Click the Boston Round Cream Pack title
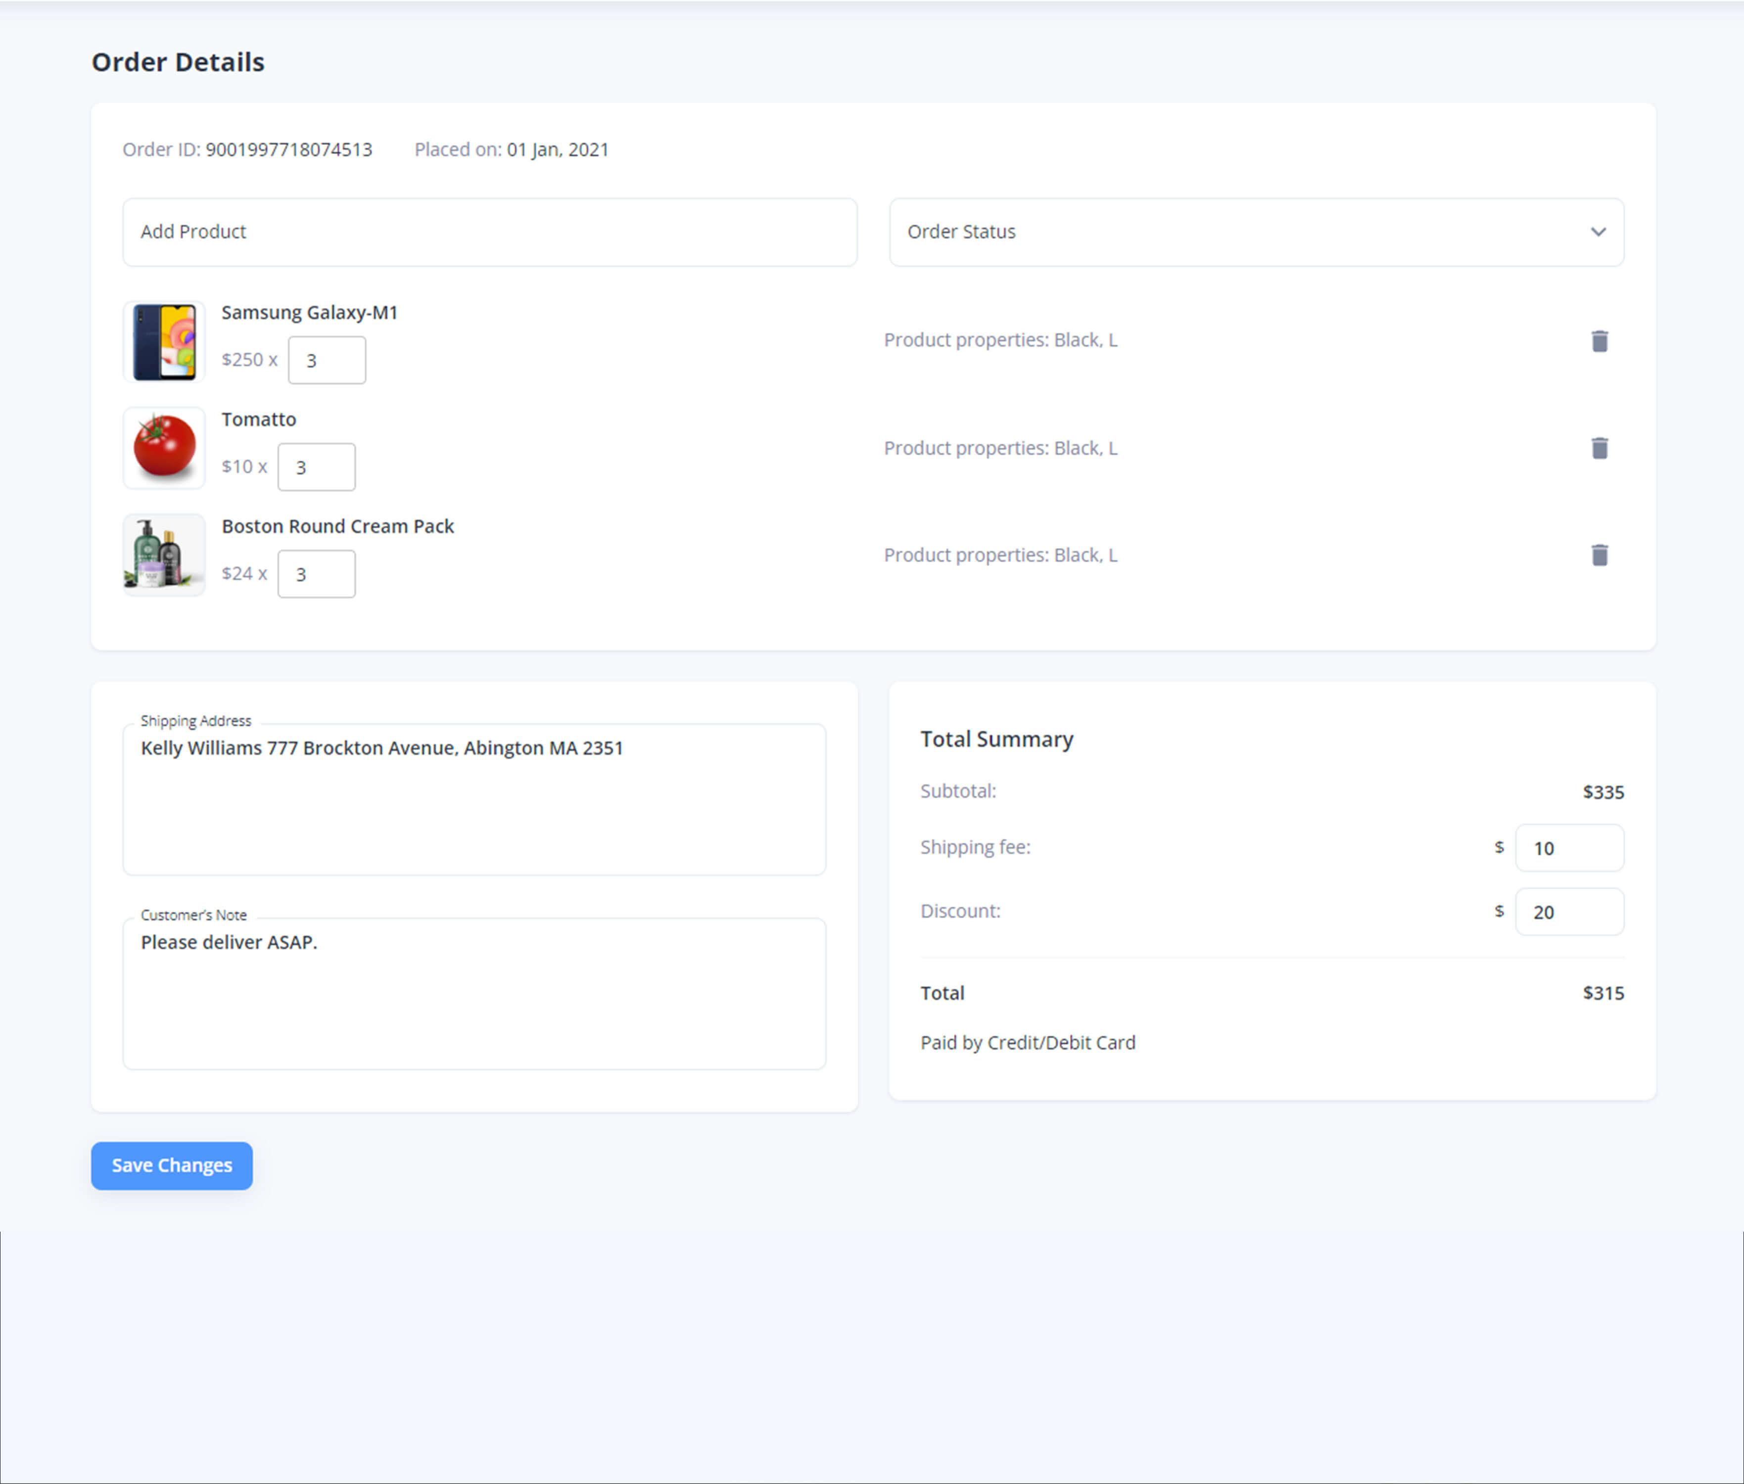This screenshot has height=1484, width=1744. click(337, 526)
